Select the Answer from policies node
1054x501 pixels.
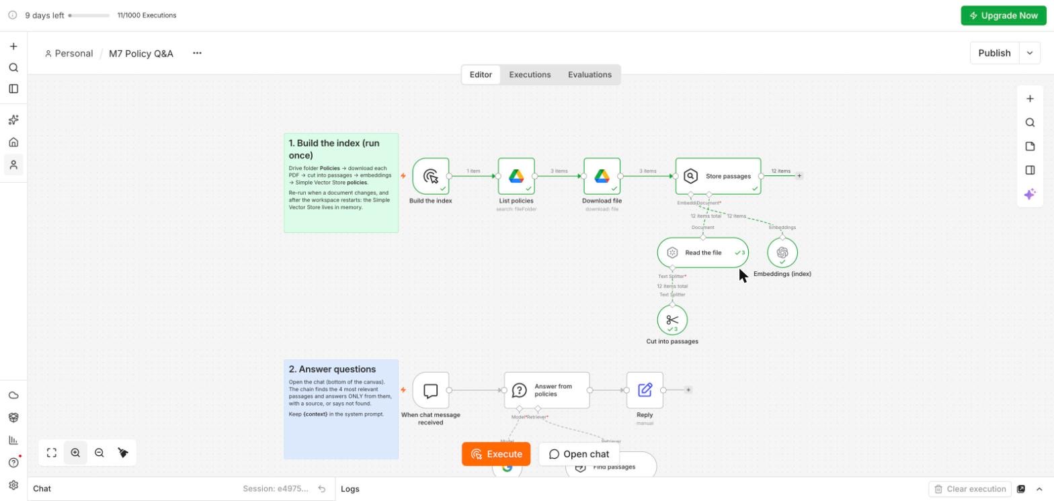(x=547, y=390)
